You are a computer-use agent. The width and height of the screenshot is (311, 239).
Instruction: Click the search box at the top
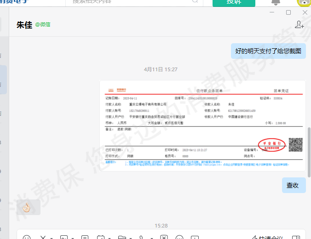click(x=133, y=2)
